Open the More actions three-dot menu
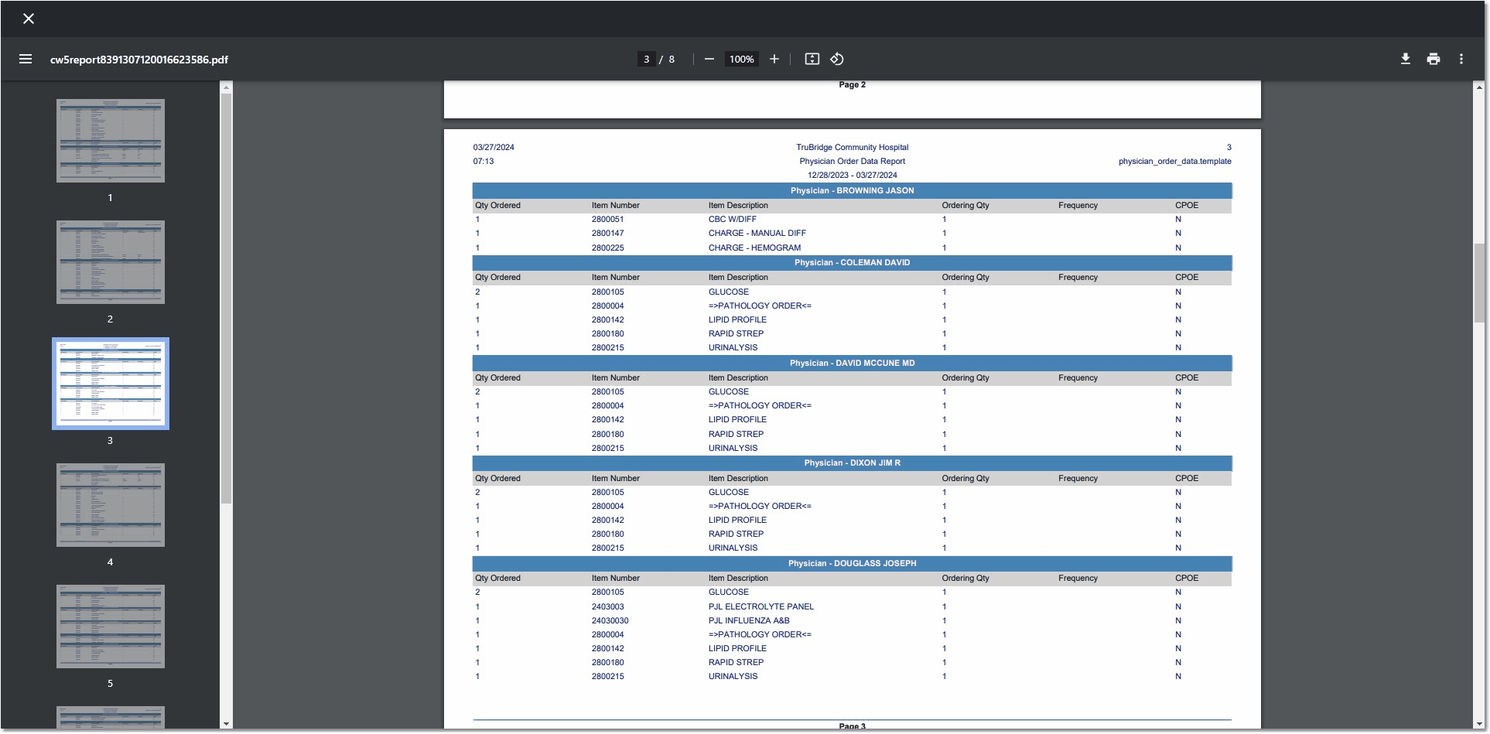Image resolution: width=1490 pixels, height=734 pixels. click(1461, 59)
